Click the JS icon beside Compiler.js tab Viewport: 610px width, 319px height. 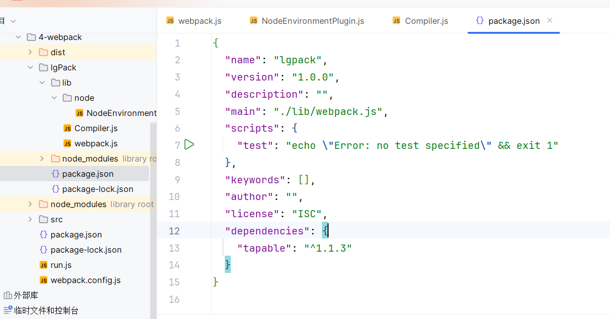(x=396, y=21)
